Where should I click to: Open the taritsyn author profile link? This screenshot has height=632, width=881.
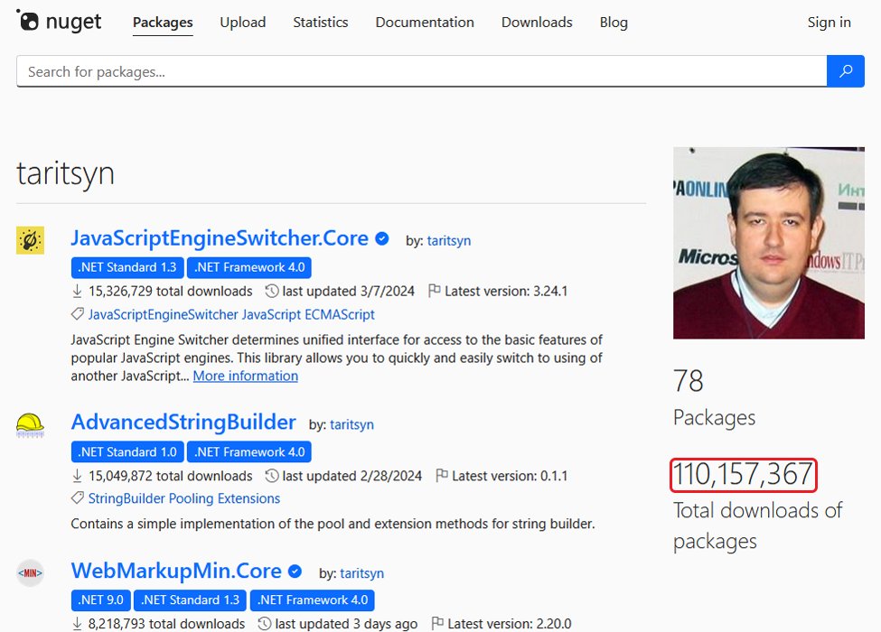pos(448,240)
